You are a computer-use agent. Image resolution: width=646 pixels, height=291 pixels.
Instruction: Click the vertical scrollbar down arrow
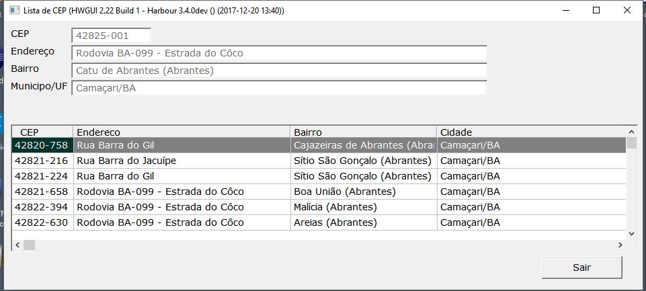631,233
